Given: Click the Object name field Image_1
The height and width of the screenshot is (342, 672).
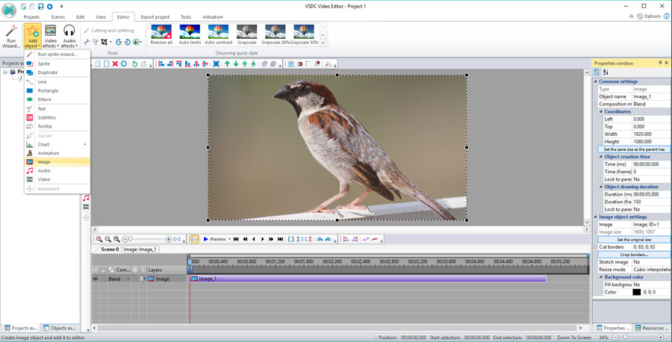Looking at the screenshot, I should point(651,96).
